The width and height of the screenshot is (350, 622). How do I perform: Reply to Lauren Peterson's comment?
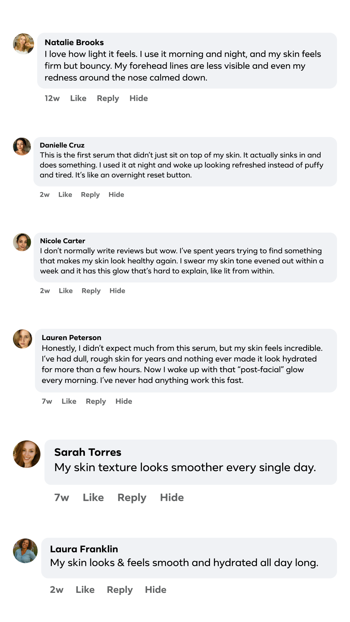click(x=96, y=401)
